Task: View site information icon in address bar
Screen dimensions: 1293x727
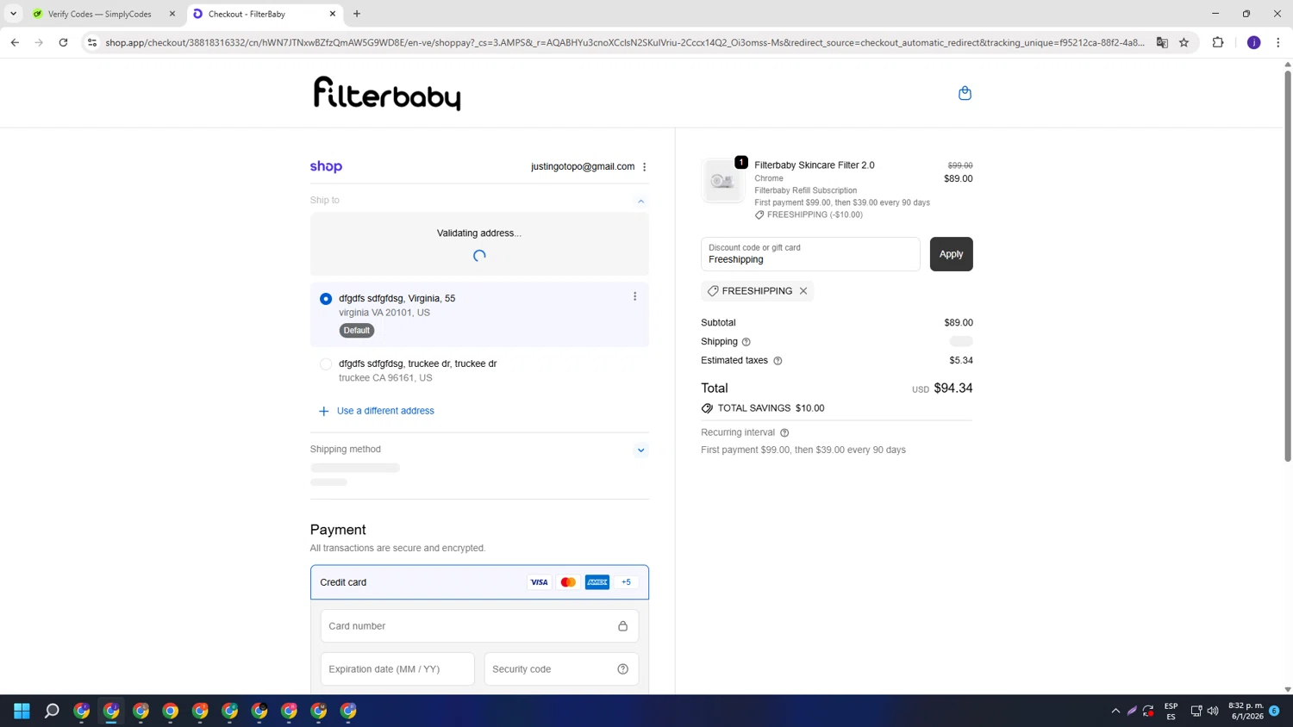Action: (x=92, y=42)
